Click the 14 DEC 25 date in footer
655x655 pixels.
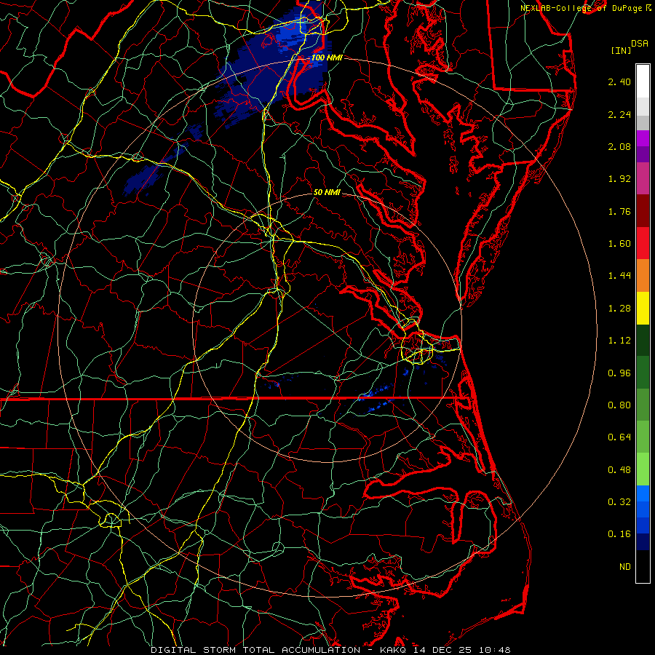tap(442, 650)
